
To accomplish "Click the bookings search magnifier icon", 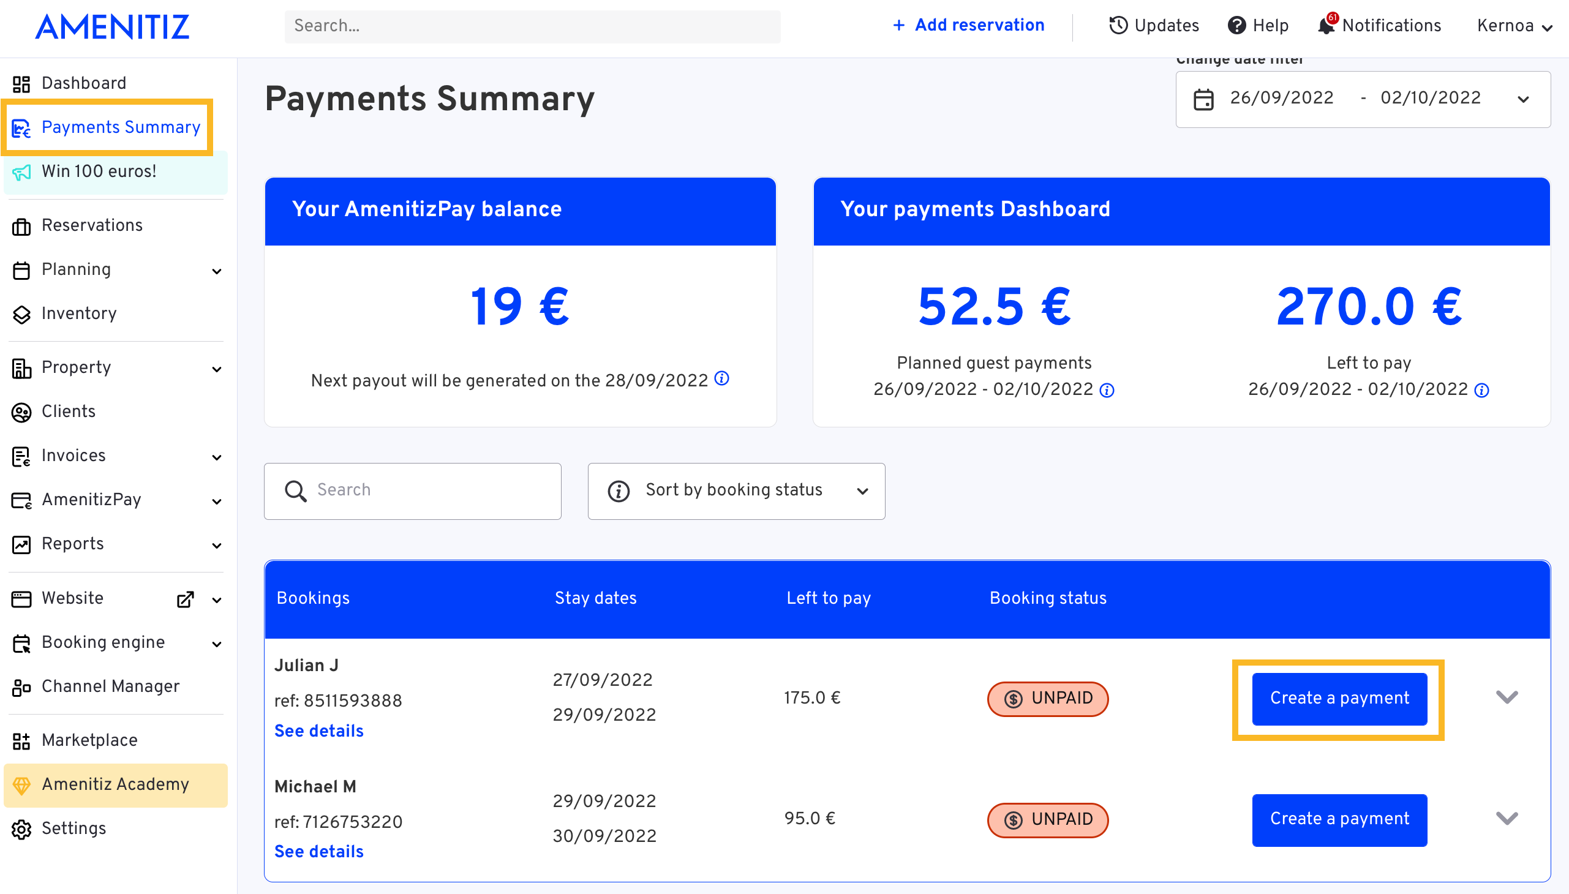I will (x=295, y=491).
